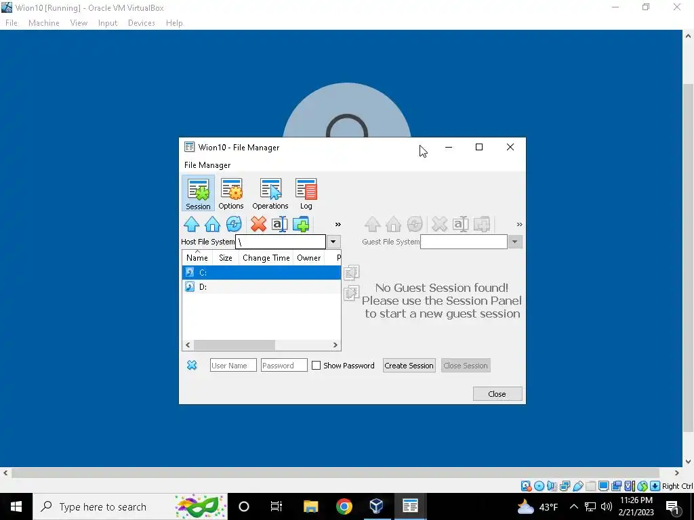This screenshot has width=694, height=520.
Task: Create new directory in host toolbar
Action: click(x=301, y=224)
